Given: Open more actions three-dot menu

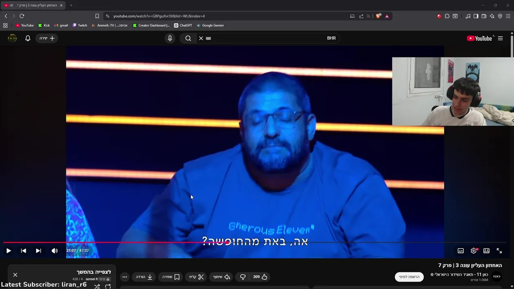Looking at the screenshot, I should pos(124,277).
